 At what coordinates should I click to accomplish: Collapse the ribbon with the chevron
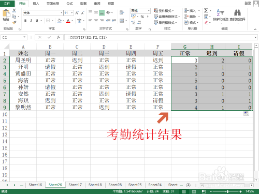[x=255, y=29]
